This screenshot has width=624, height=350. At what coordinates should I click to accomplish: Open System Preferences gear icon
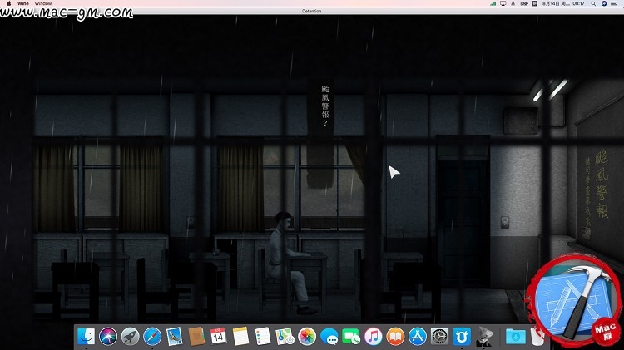[x=440, y=337]
